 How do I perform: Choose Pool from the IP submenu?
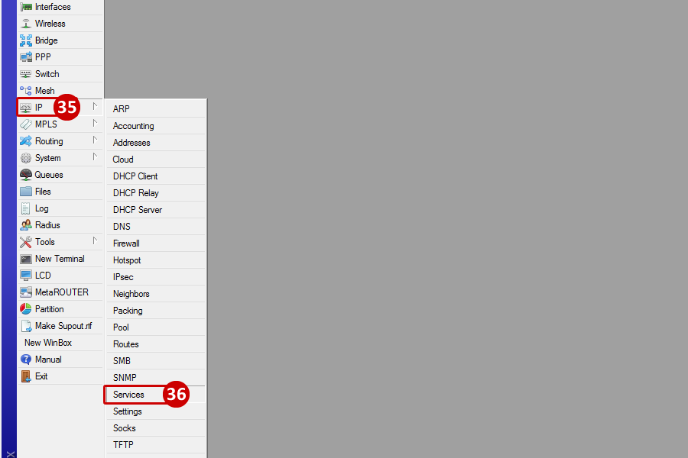pyautogui.click(x=156, y=327)
